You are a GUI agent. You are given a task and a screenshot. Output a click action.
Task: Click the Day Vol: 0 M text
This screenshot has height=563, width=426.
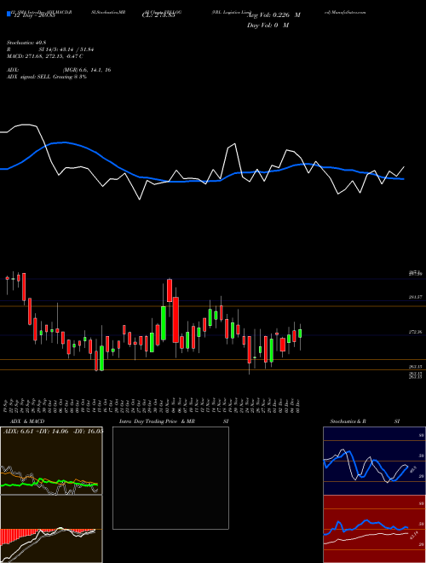[268, 25]
